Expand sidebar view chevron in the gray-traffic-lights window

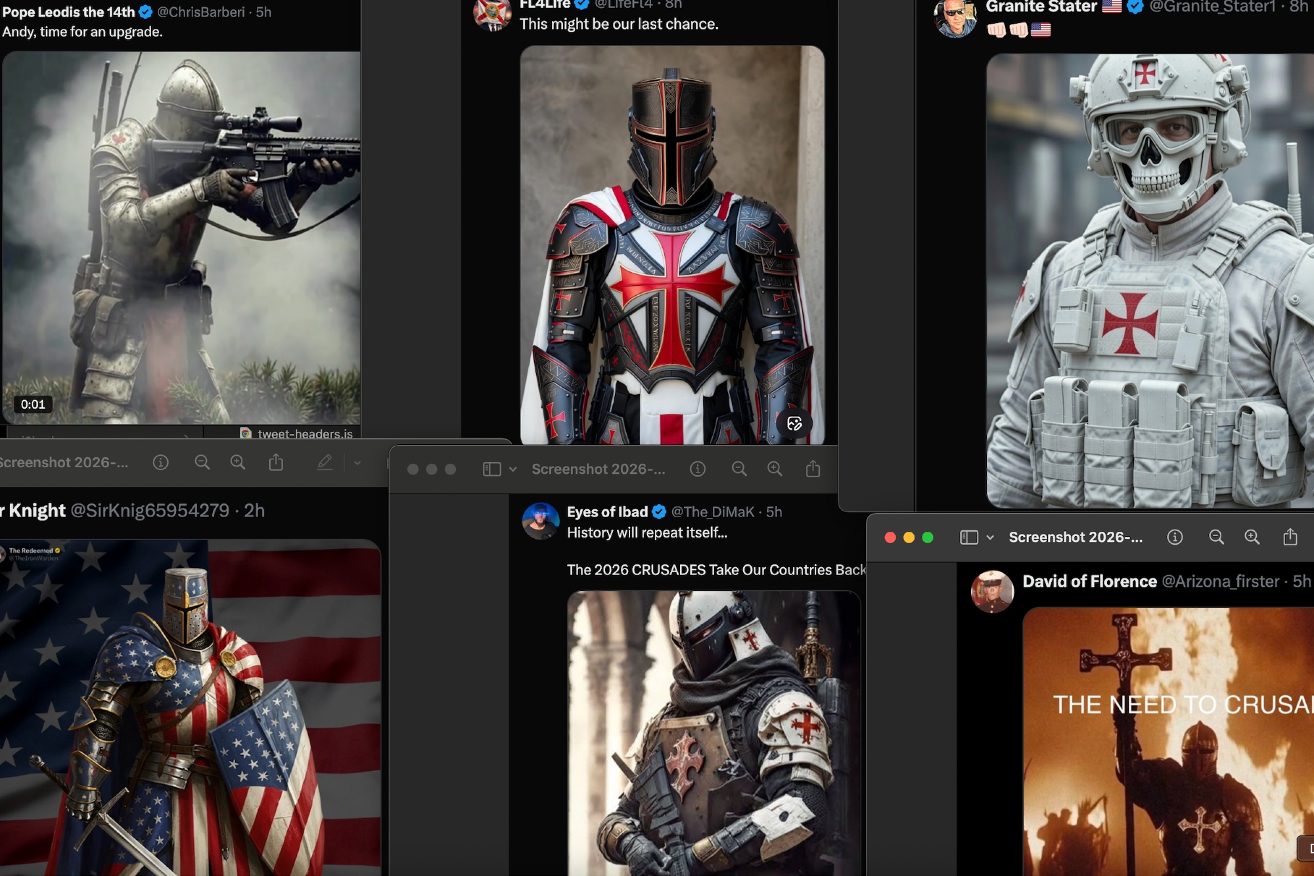513,469
